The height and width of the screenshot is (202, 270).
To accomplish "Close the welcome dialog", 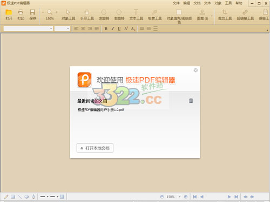I will pyautogui.click(x=195, y=70).
